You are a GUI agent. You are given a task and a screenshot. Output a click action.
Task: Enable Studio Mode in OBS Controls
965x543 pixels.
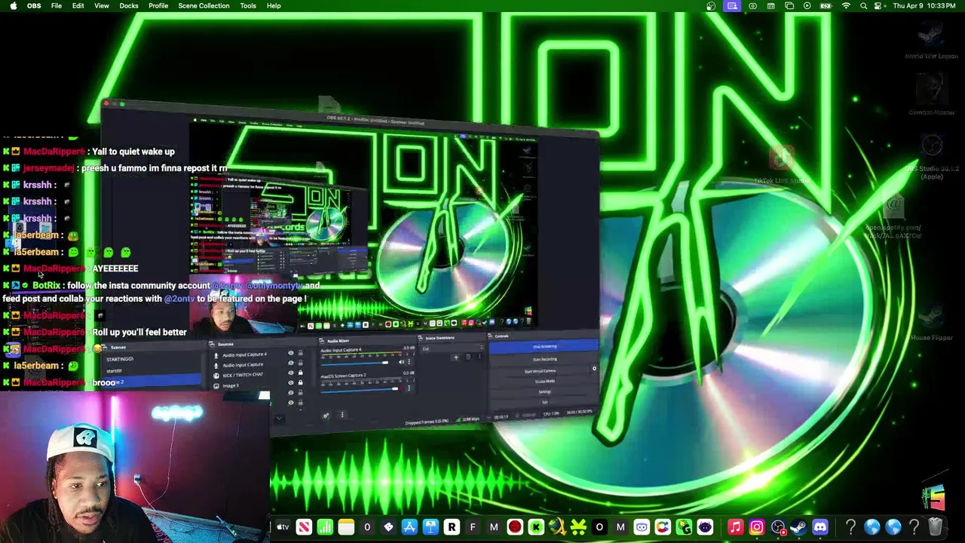(544, 381)
